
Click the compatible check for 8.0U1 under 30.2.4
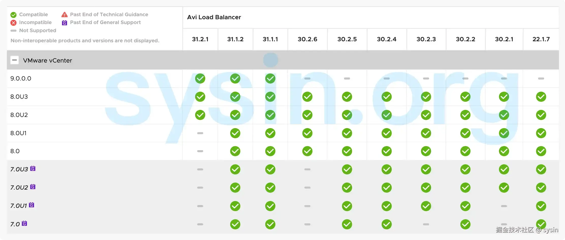click(387, 133)
